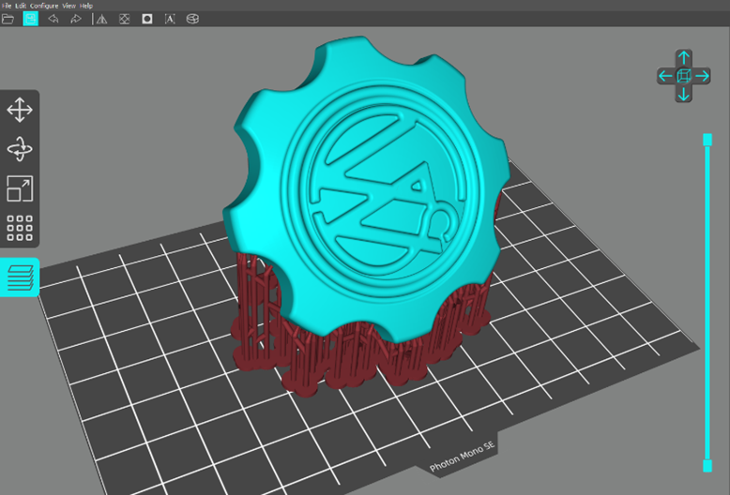Open the Edit menu
The height and width of the screenshot is (495, 730).
[21, 6]
